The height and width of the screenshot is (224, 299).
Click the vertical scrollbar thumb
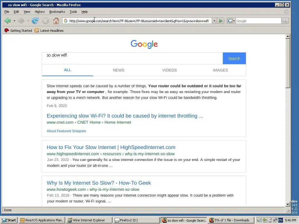pyautogui.click(x=288, y=63)
